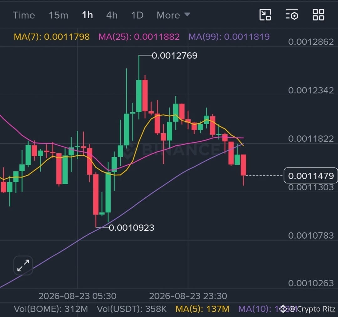Click the 0.0010263 price axis value

click(x=311, y=283)
